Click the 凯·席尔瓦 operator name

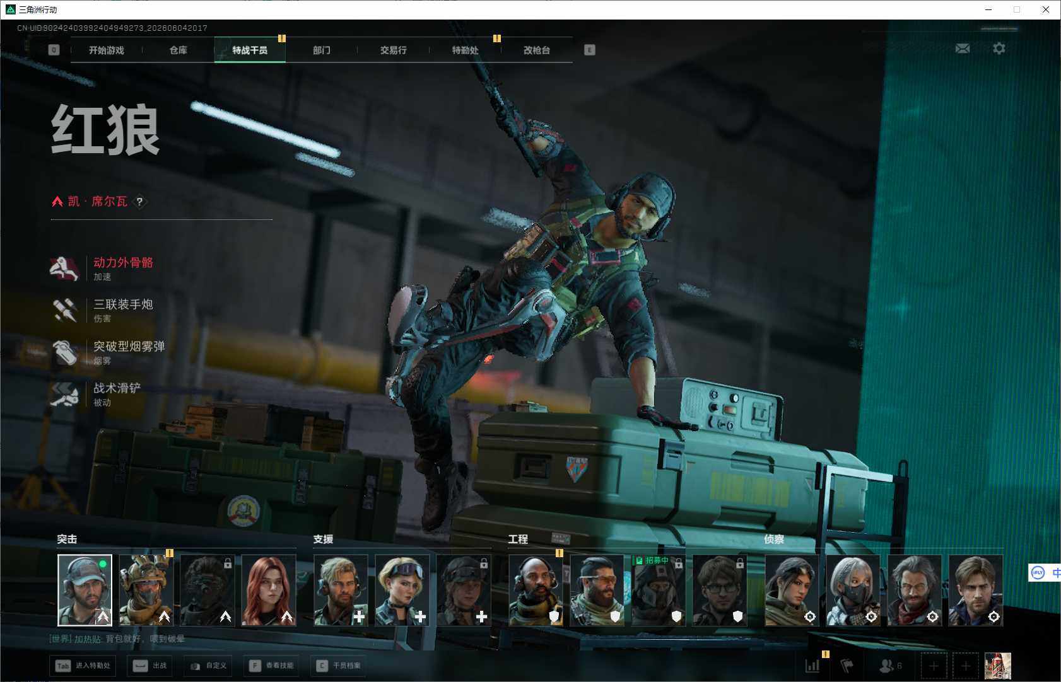pos(98,202)
